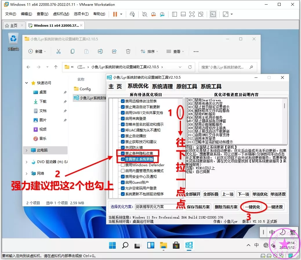Click the VMware pause virtual machine icon
Screen dimensions: 301x260
pos(115,14)
